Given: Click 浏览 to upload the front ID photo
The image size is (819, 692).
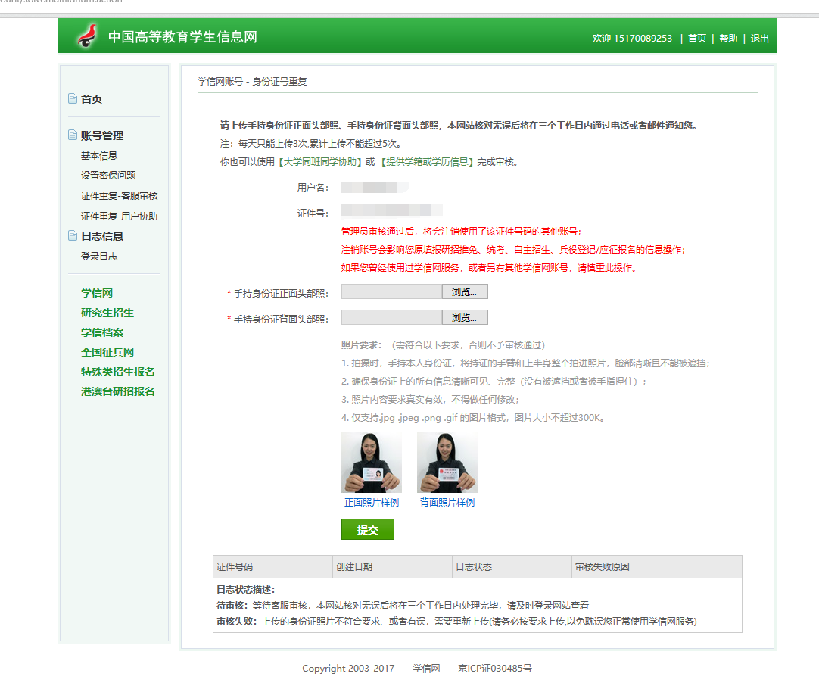Looking at the screenshot, I should click(x=464, y=291).
